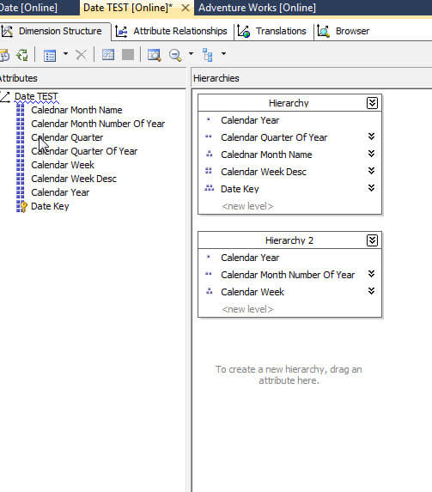432x492 pixels.
Task: Switch to Adventure Works [Online] document tab
Action: coord(257,8)
